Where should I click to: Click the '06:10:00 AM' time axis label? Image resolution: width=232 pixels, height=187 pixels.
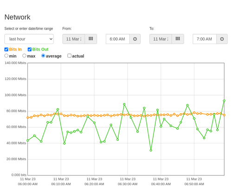61,184
